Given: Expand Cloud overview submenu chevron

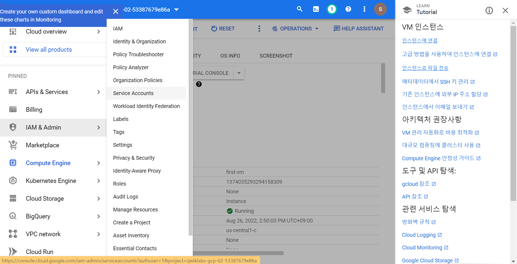Looking at the screenshot, I should (x=99, y=32).
